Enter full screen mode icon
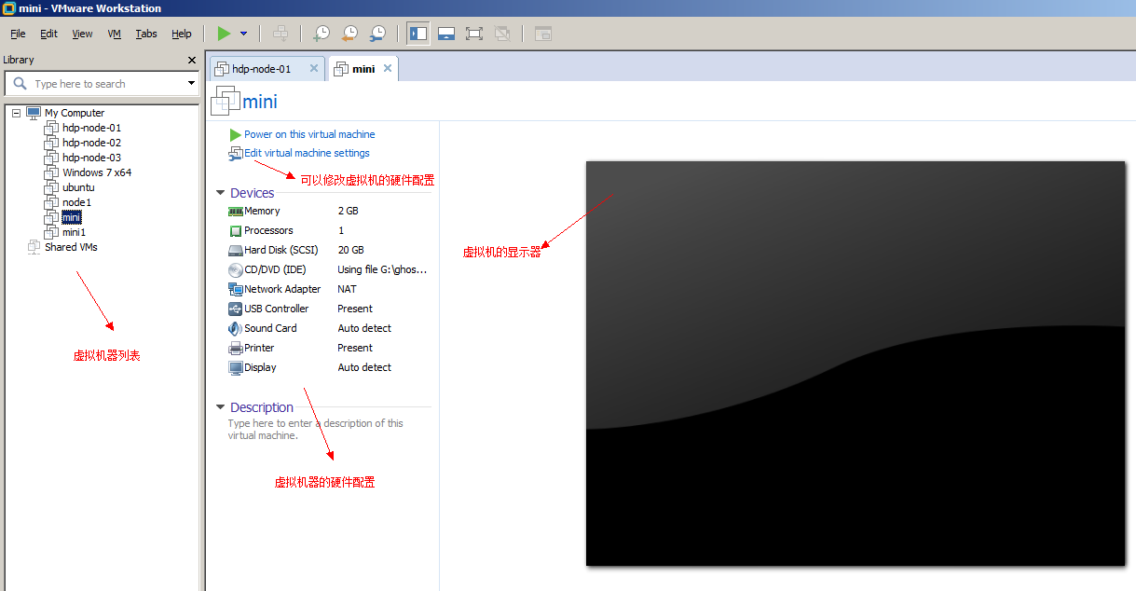1136x591 pixels. point(473,34)
